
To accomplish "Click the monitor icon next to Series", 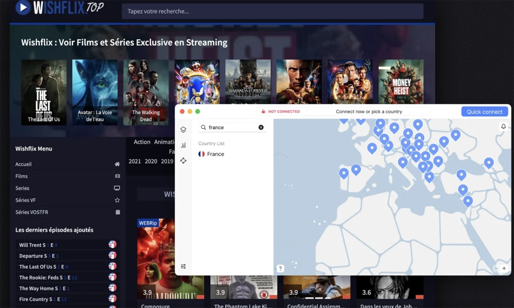I will coord(117,188).
